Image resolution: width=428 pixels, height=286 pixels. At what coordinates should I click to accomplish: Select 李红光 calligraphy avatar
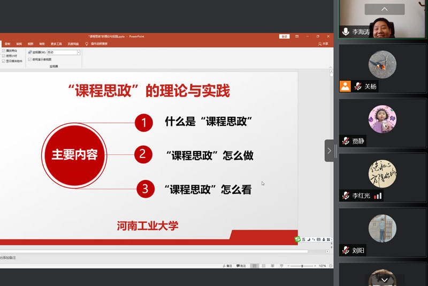click(x=382, y=174)
